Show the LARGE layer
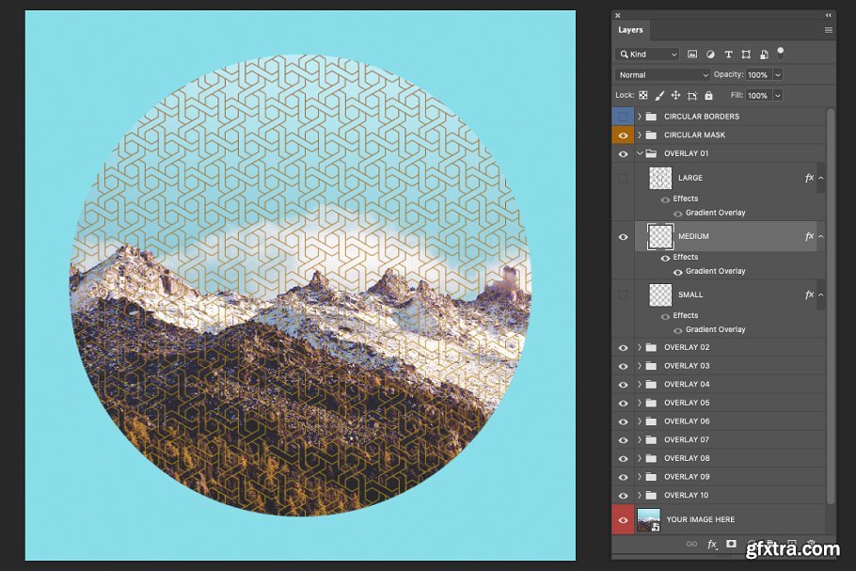 (623, 178)
